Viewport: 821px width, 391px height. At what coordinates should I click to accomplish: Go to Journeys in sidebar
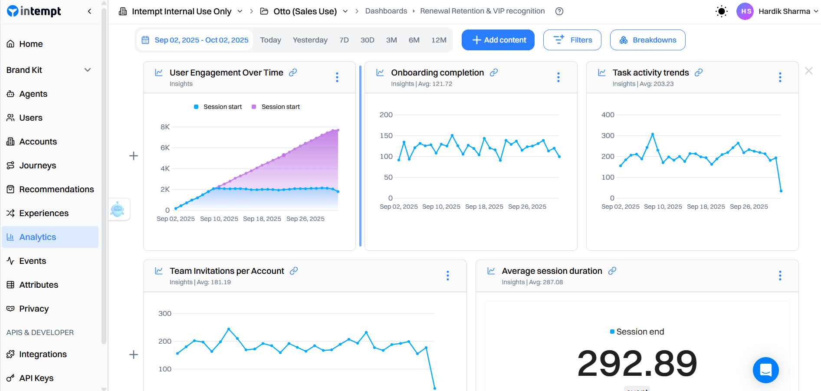pyautogui.click(x=37, y=165)
